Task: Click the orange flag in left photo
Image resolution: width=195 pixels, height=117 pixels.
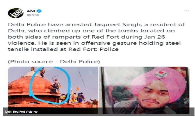Action: [x=77, y=89]
